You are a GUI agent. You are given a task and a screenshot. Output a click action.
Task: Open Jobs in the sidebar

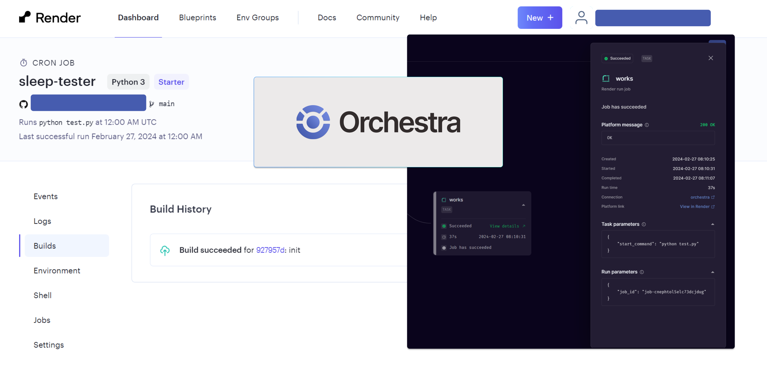42,320
